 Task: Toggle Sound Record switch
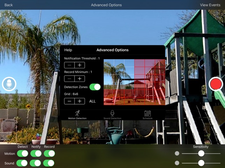49,163
